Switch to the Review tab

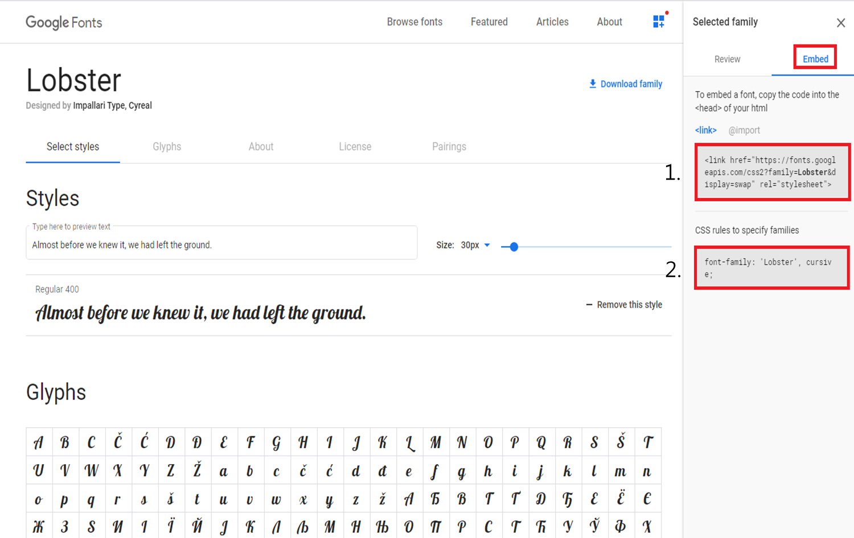click(727, 59)
